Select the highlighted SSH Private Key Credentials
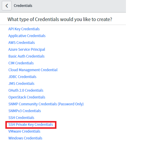The image size is (142, 143). pyautogui.click(x=31, y=125)
